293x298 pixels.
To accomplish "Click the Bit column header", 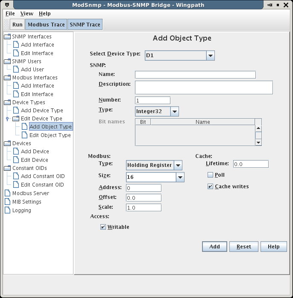I will [x=143, y=122].
